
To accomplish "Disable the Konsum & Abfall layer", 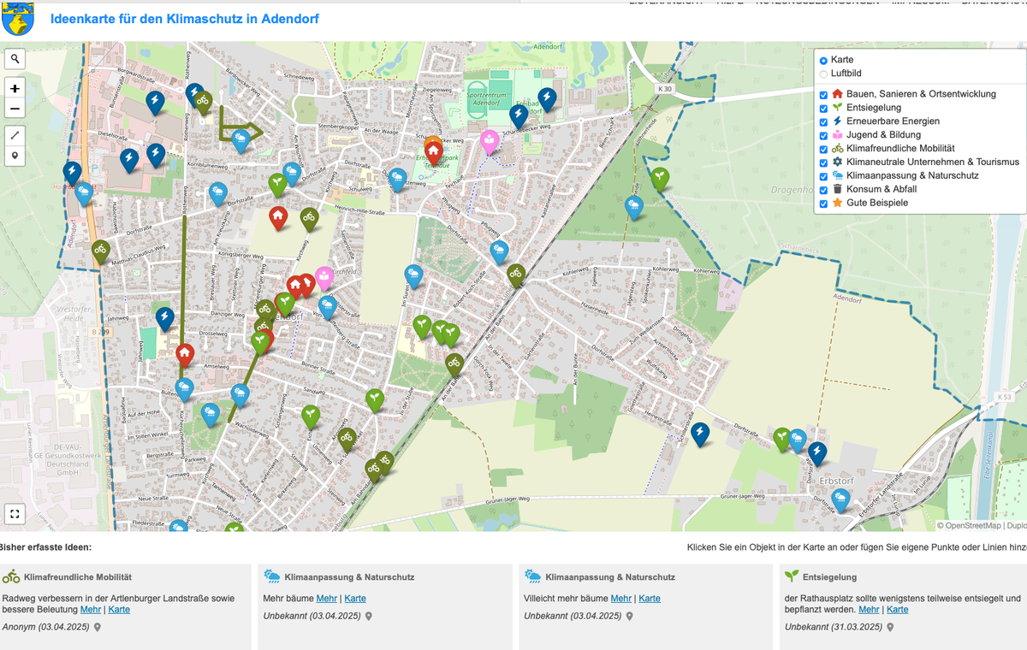I will 823,190.
